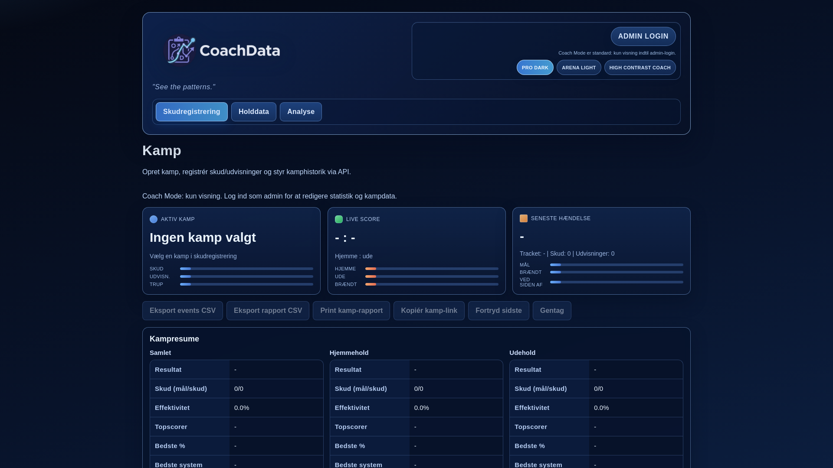Click the Hjemmehold column heading
This screenshot has height=468, width=833.
pos(349,353)
